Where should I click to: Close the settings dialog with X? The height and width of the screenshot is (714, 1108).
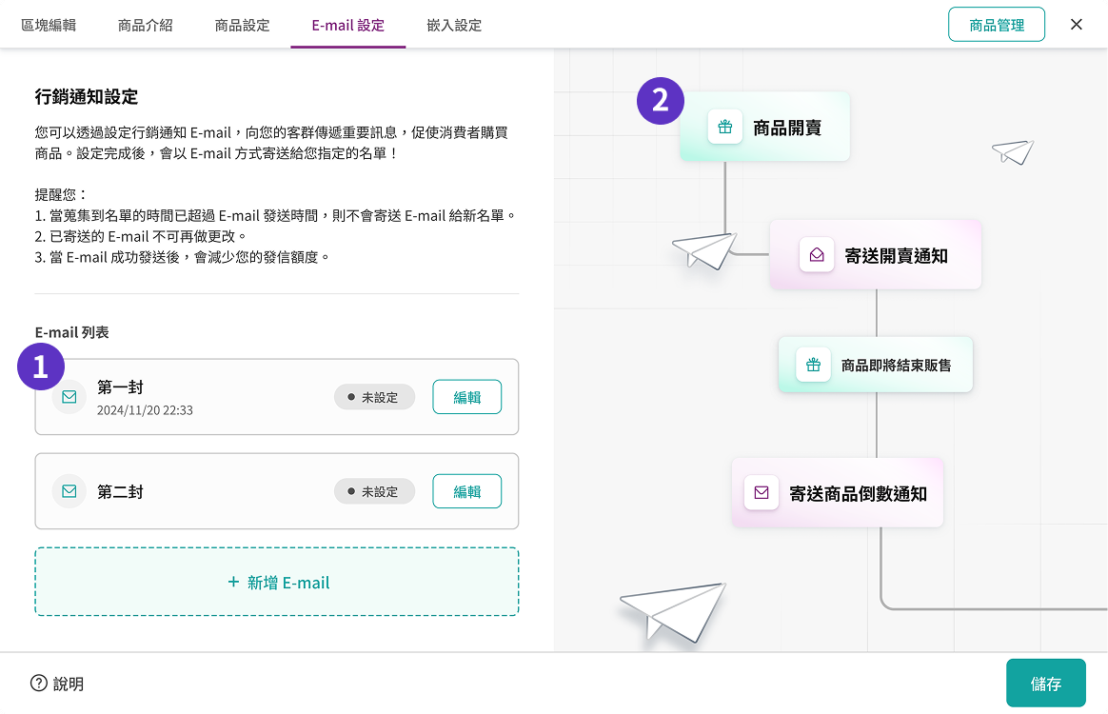pos(1077,25)
